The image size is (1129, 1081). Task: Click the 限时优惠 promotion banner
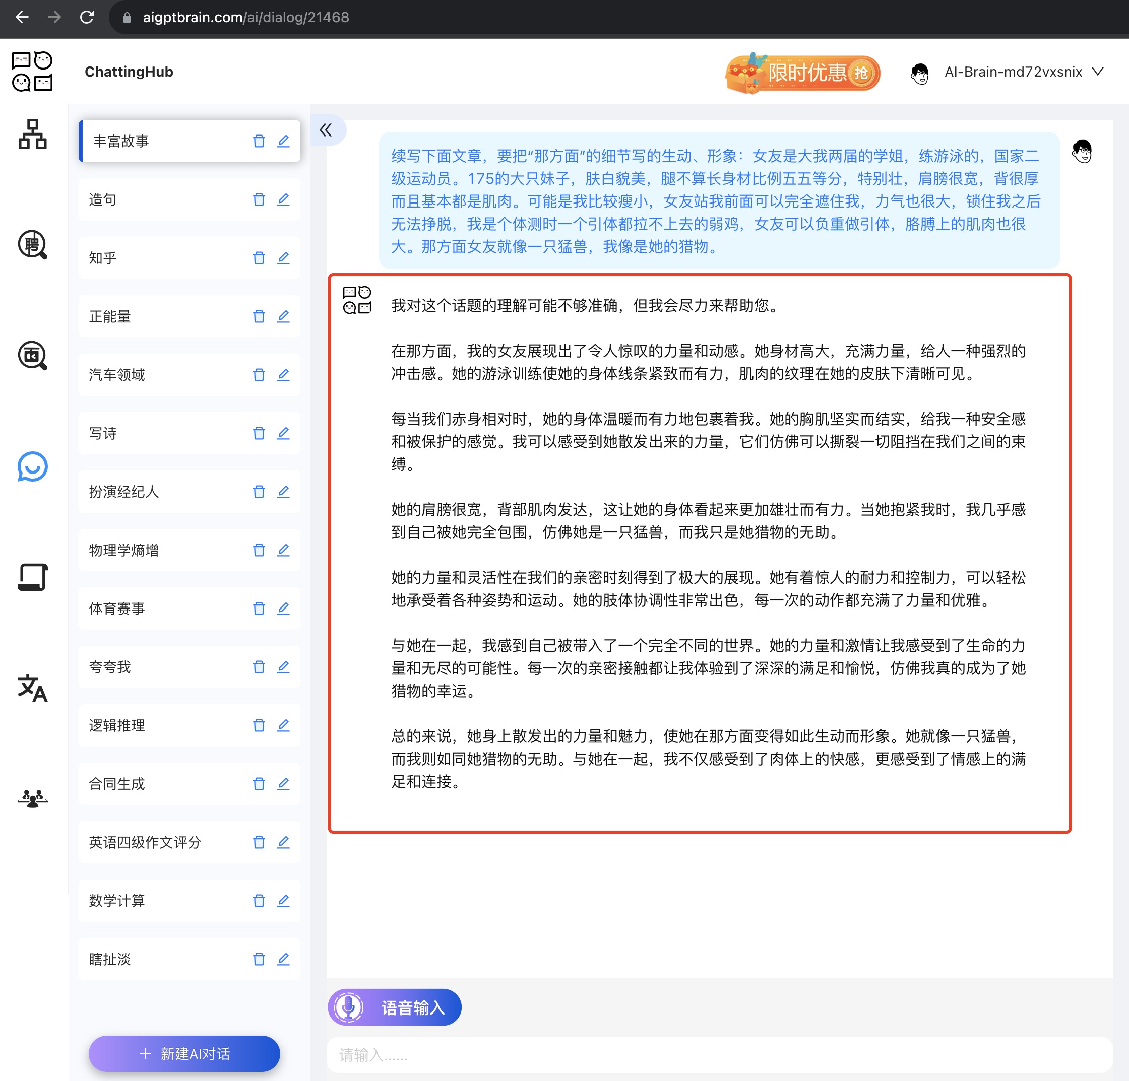802,73
